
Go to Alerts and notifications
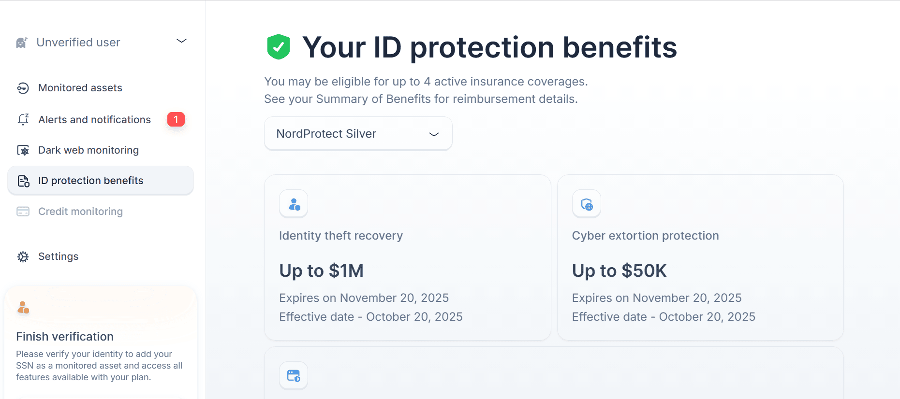pos(95,120)
